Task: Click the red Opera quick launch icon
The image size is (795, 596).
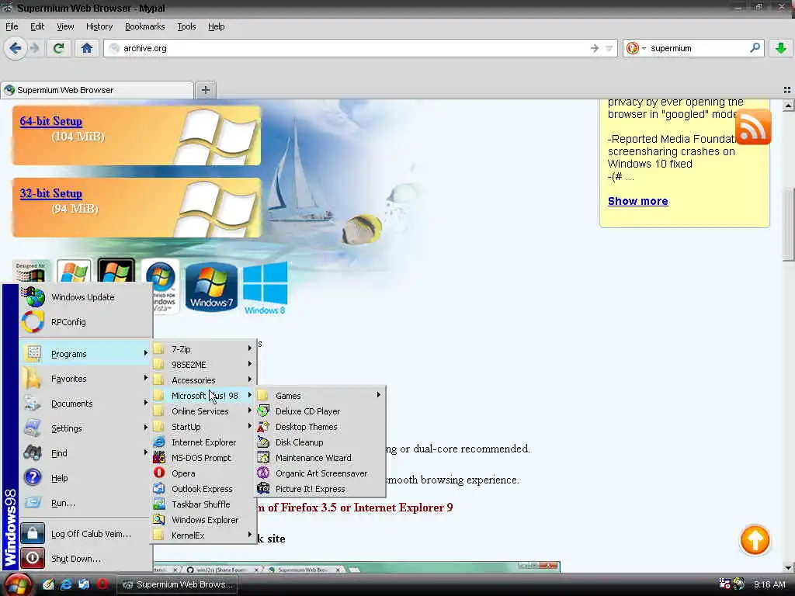Action: [102, 584]
